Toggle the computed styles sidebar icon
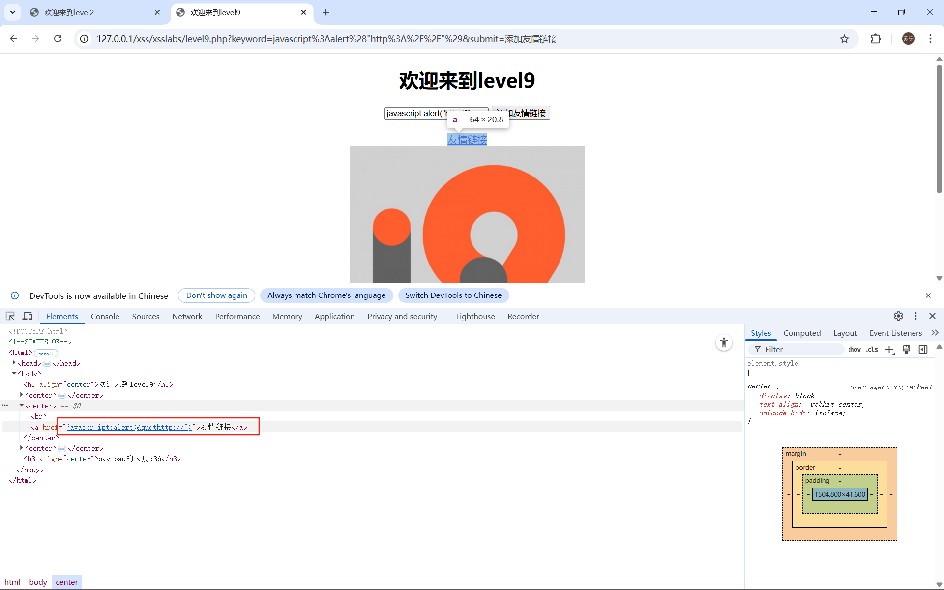944x590 pixels. click(923, 349)
